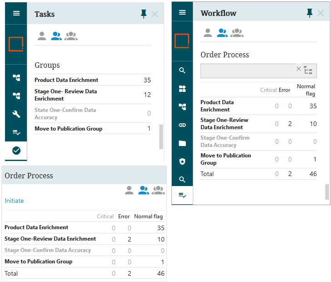This screenshot has height=282, width=331.
Task: Click the Tasks panel resize grip handle
Action: (x=161, y=137)
